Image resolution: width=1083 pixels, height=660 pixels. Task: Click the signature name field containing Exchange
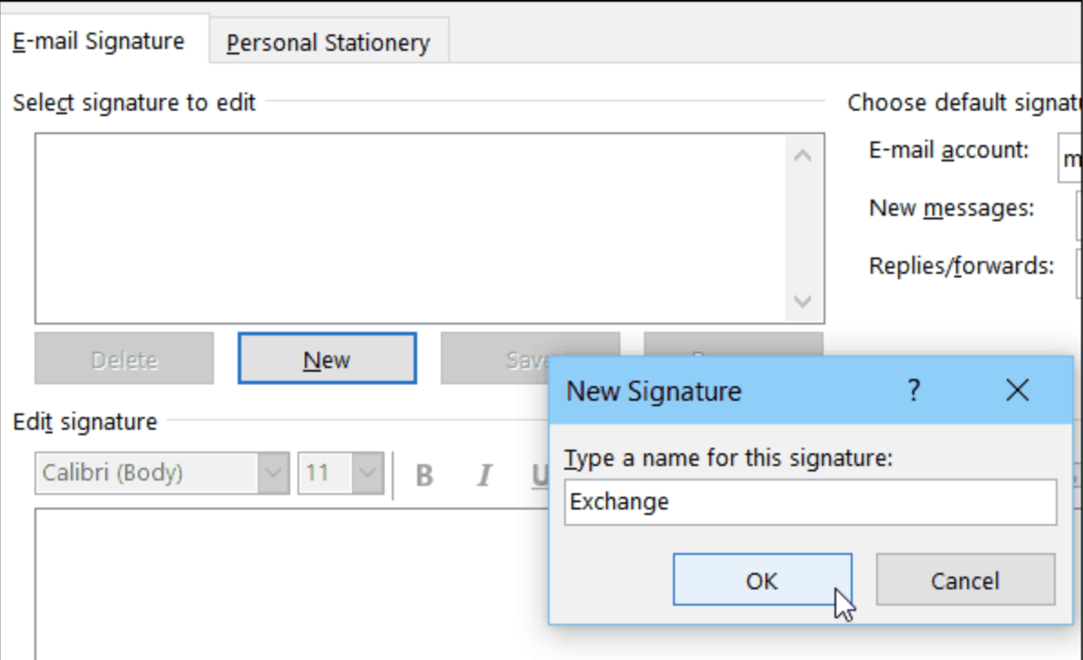809,502
